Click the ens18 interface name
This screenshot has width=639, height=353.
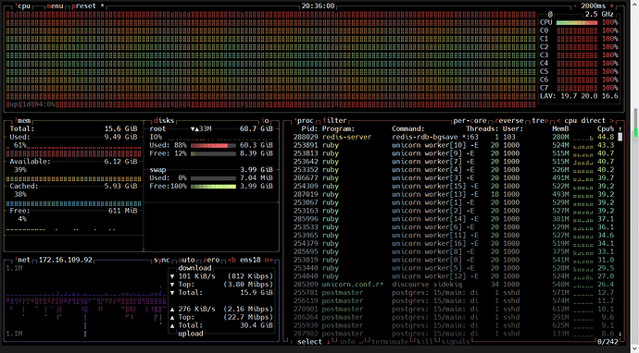[250, 260]
